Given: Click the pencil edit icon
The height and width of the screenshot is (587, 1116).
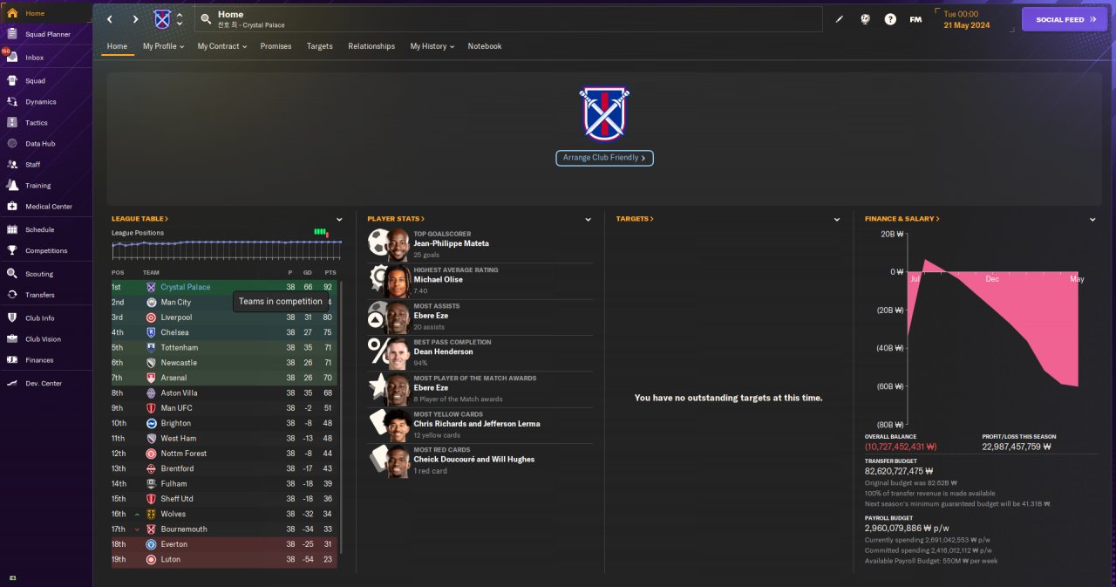Looking at the screenshot, I should click(x=840, y=19).
